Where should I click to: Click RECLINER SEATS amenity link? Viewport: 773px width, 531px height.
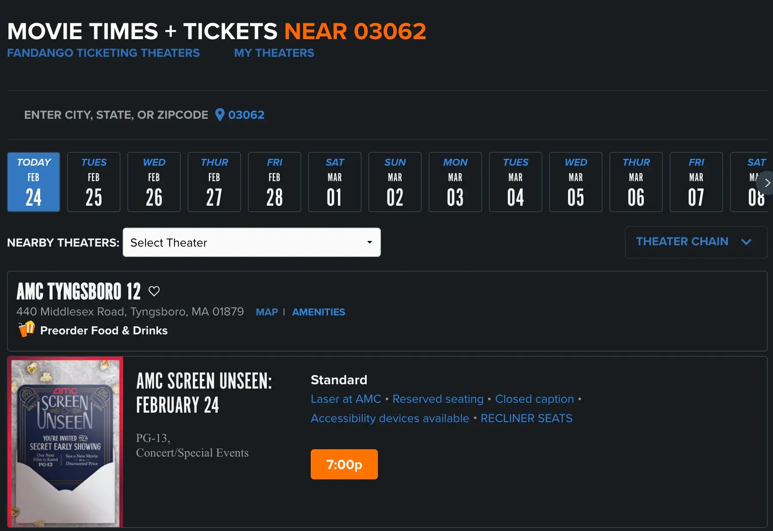pos(526,418)
